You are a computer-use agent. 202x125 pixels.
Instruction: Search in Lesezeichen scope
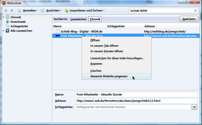coord(78,19)
